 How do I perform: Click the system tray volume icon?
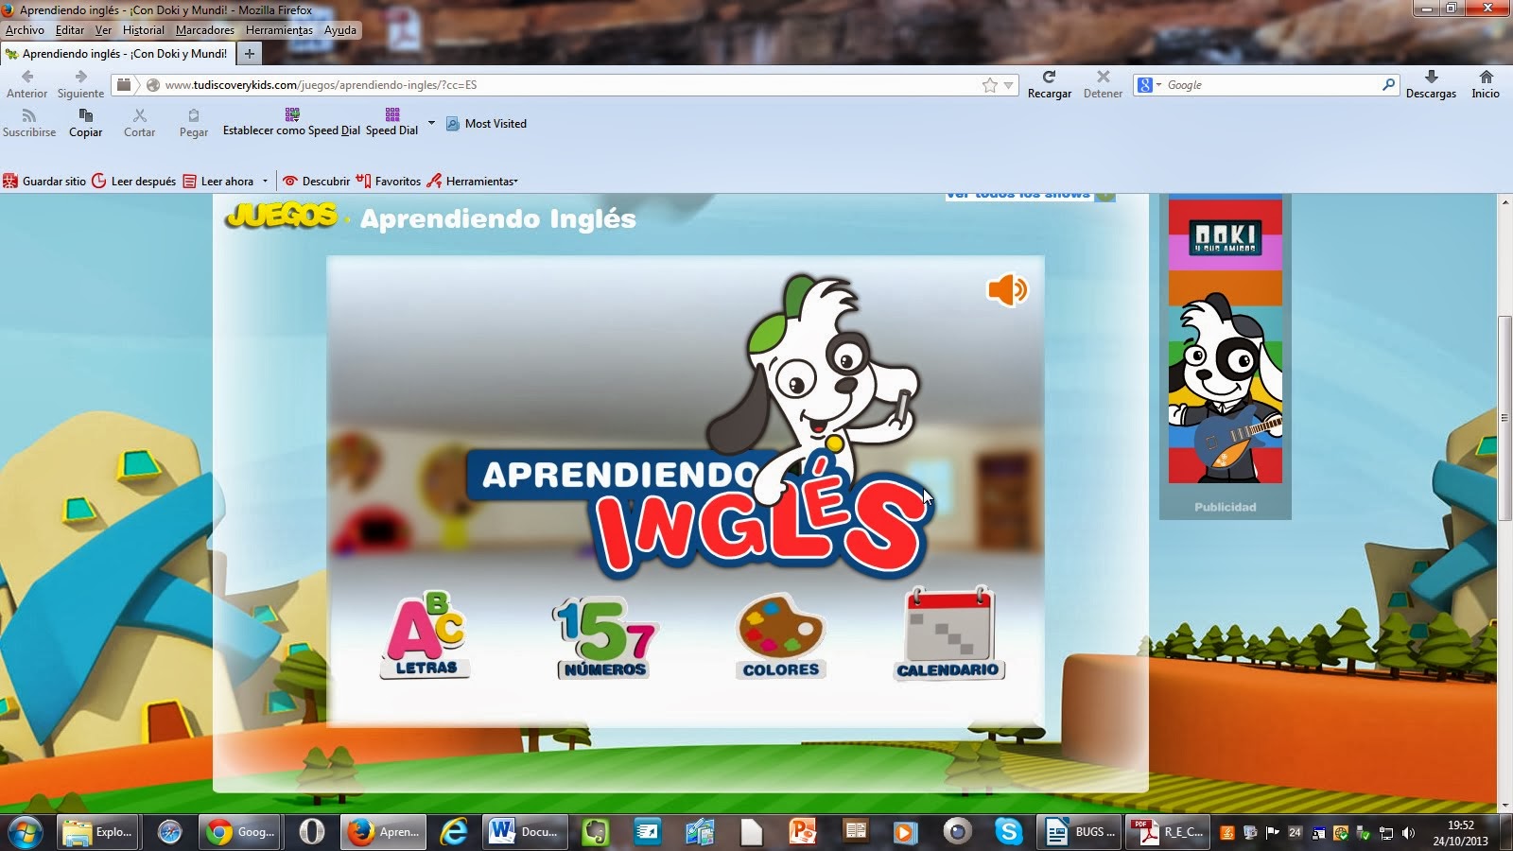1408,833
